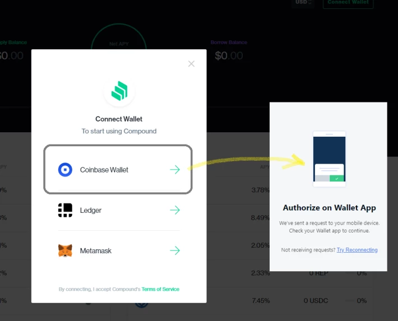Click the arrow next to Coinbase Wallet

[175, 170]
